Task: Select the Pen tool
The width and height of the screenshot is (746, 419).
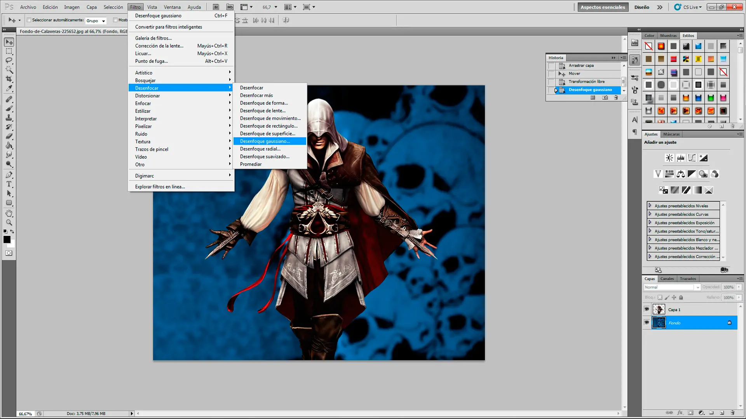Action: (9, 175)
